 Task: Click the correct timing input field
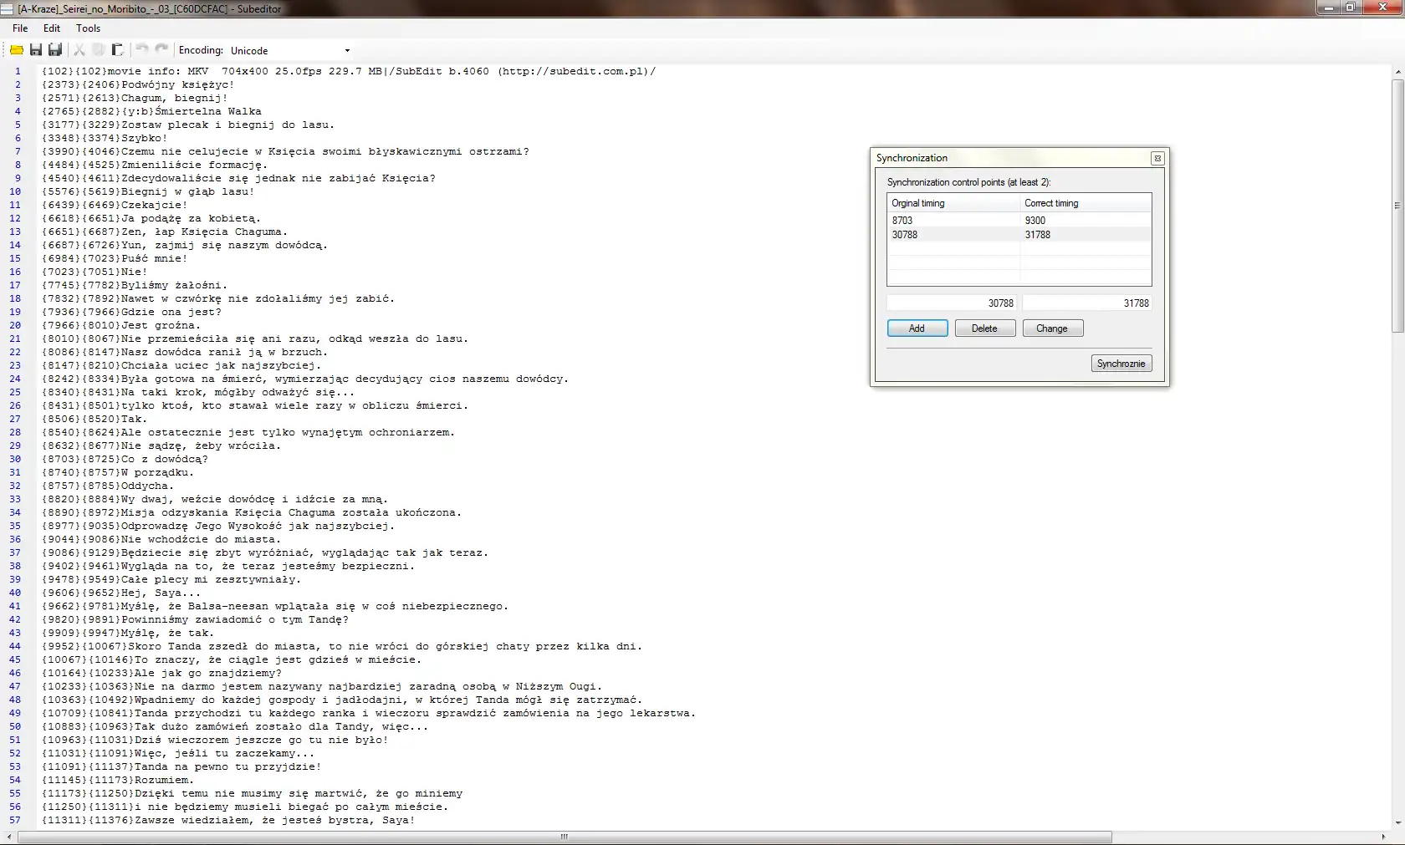[1087, 303]
